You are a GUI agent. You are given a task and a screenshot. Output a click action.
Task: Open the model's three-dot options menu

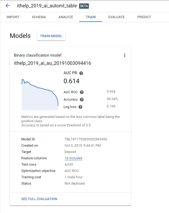point(125,55)
